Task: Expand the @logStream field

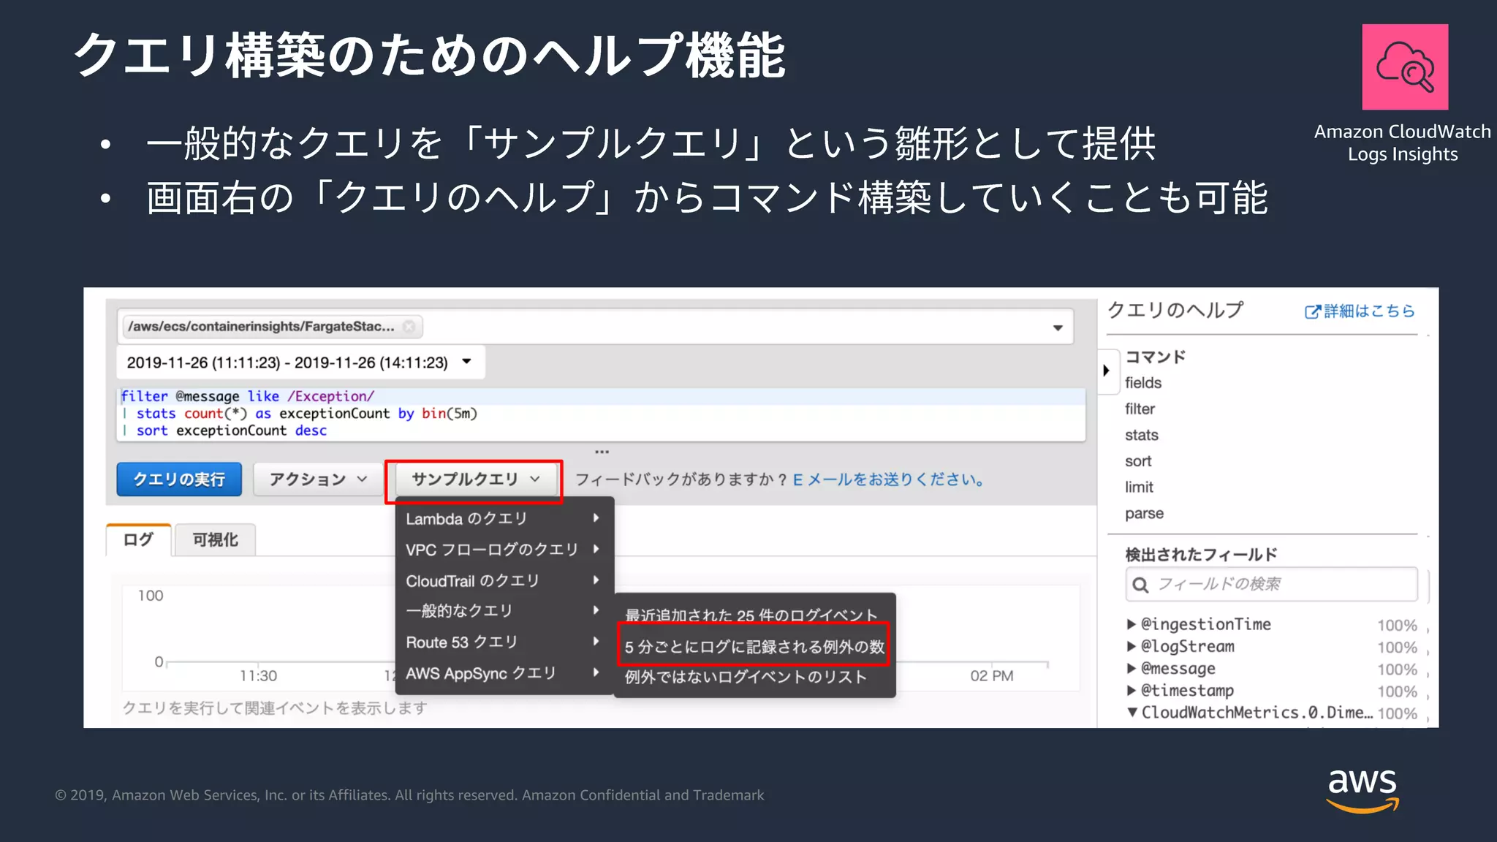Action: coord(1132,646)
